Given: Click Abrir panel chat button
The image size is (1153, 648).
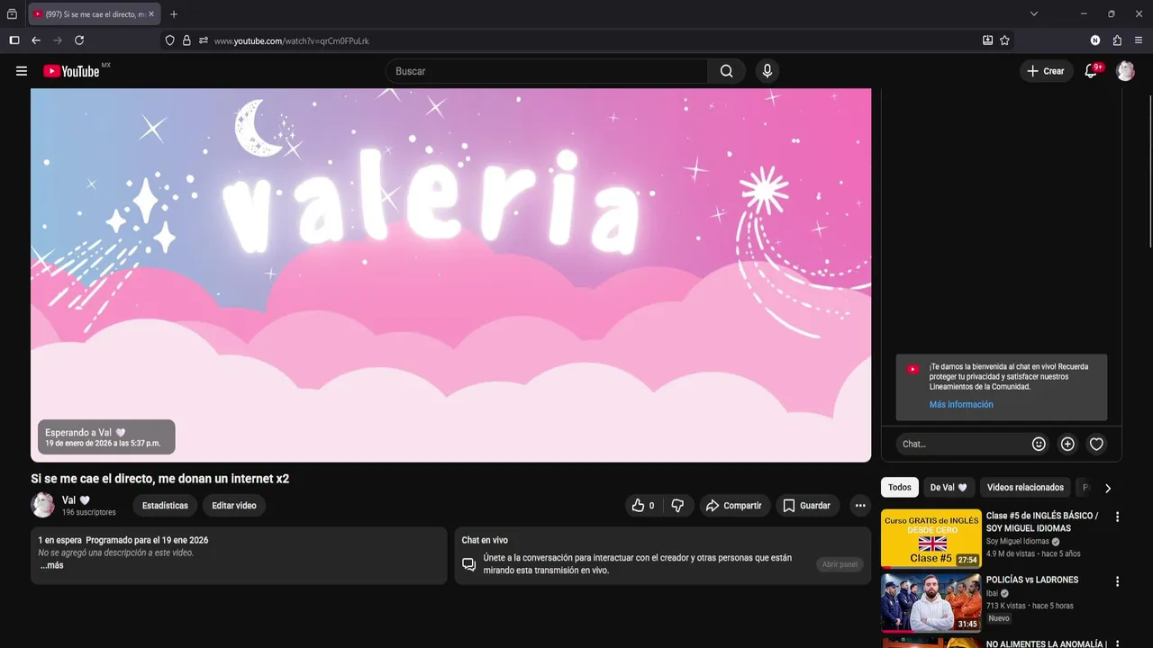Looking at the screenshot, I should pyautogui.click(x=840, y=564).
